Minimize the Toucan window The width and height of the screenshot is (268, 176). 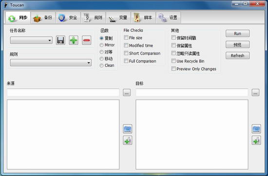tap(236, 3)
